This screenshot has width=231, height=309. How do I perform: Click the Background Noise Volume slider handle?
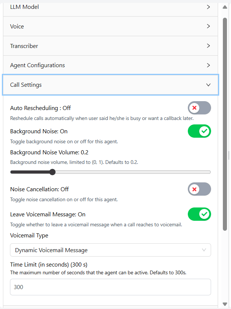point(52,172)
